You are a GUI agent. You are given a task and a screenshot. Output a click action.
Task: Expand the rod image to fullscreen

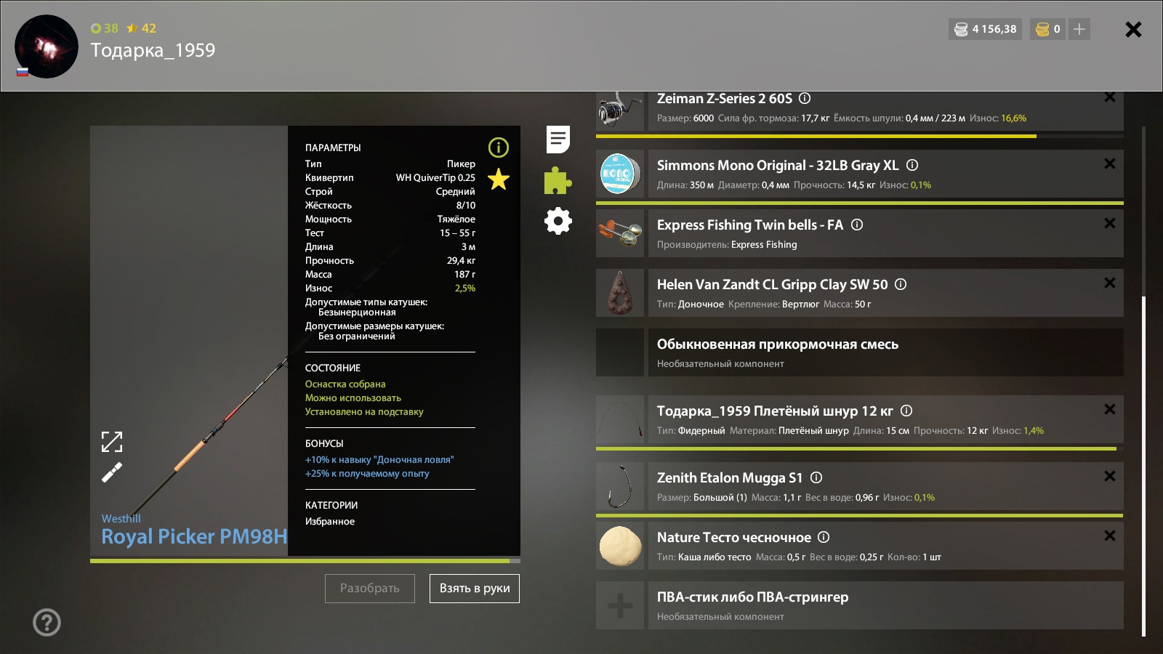pos(111,441)
